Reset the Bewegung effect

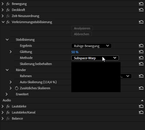141,4
